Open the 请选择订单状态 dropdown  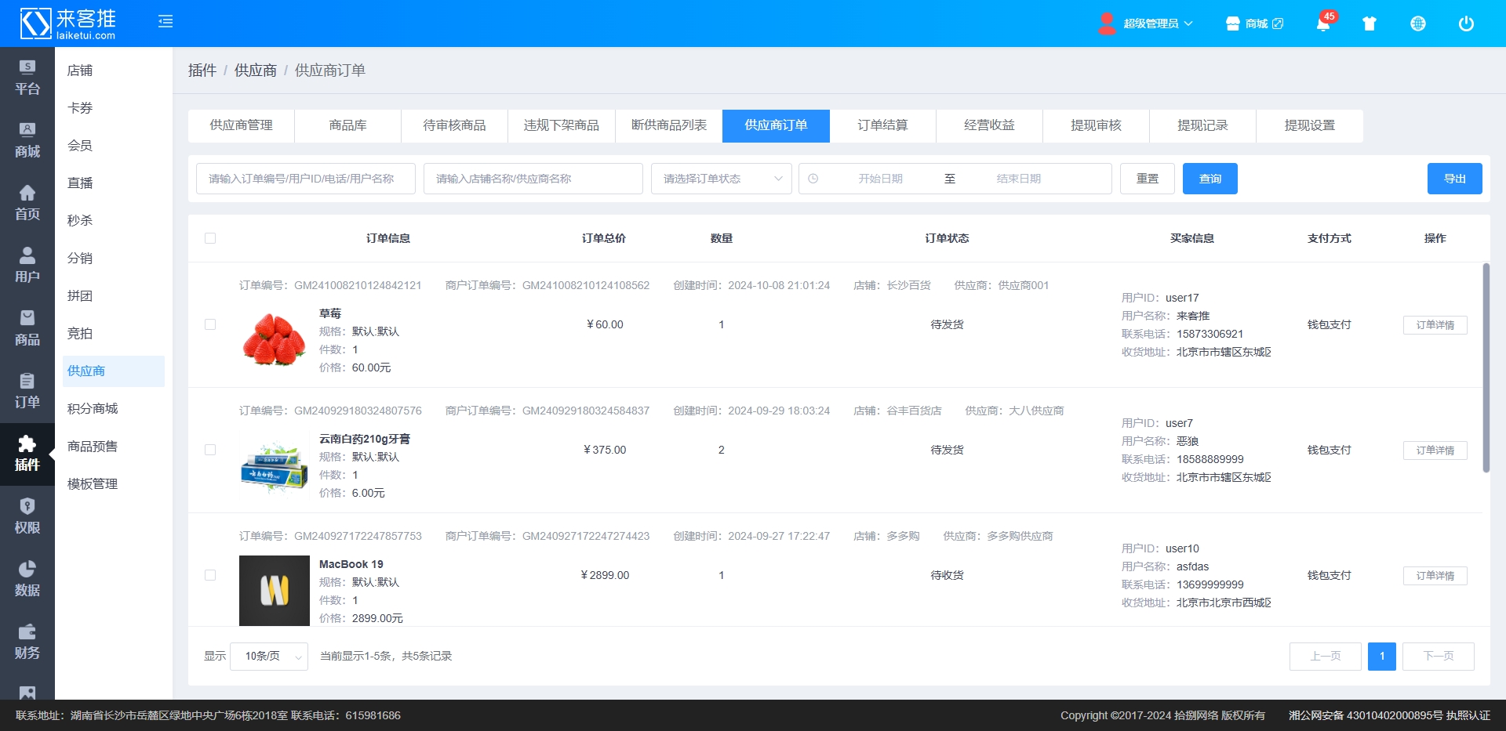coord(721,179)
